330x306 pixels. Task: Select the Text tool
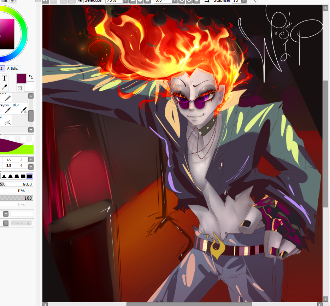pyautogui.click(x=4, y=78)
